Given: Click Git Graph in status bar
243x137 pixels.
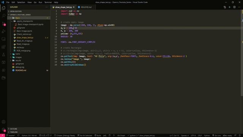Looking at the screenshot, I should coord(121,135).
